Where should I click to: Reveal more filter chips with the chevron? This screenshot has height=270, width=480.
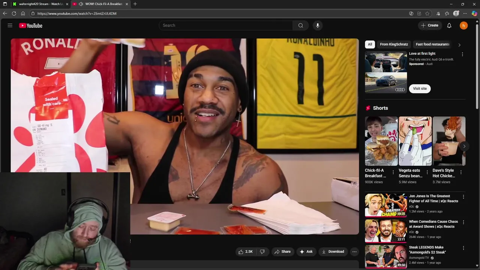pyautogui.click(x=459, y=45)
